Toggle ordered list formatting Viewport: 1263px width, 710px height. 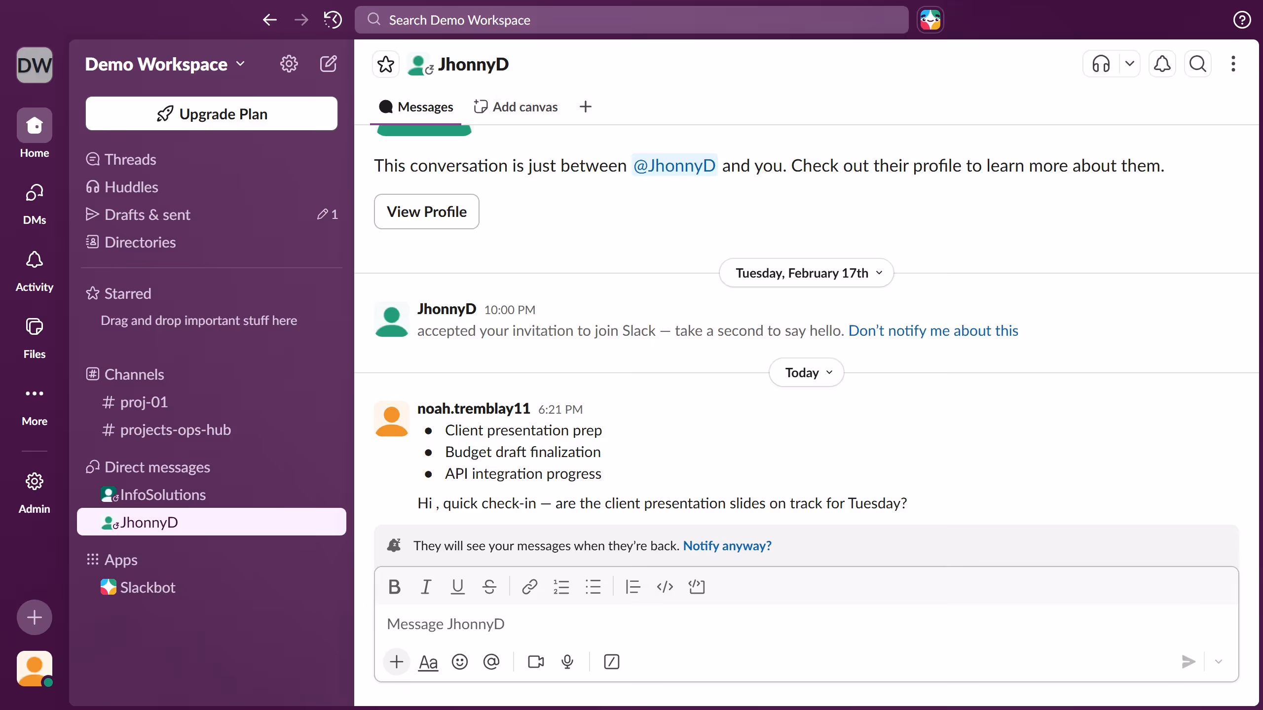pos(561,587)
